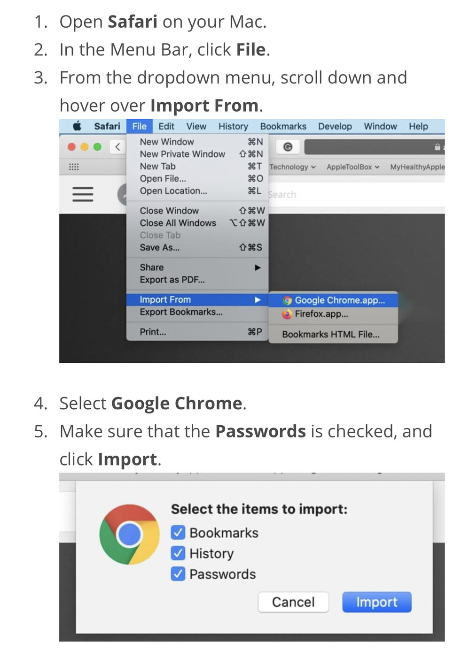Uncheck the Bookmarks checkbox
Viewport: 461px width, 657px height.
178,533
